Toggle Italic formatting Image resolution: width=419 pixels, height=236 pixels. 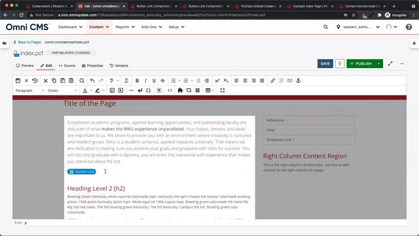point(145,81)
